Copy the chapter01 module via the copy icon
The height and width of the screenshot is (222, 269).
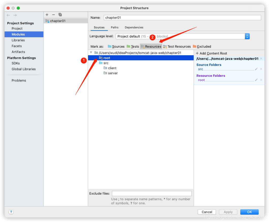pos(60,15)
